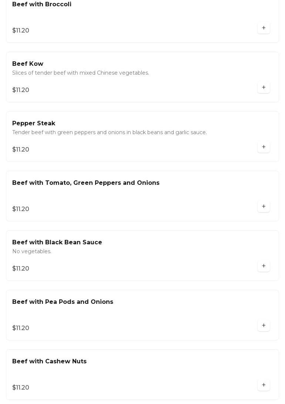Click the price of Beef with Cashew Nuts

pos(21,388)
